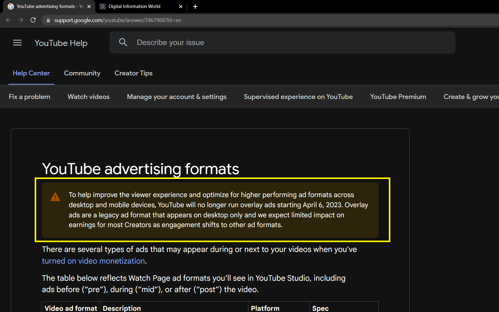The image size is (499, 312).
Task: Open Manage your account & settings menu
Action: [x=177, y=97]
